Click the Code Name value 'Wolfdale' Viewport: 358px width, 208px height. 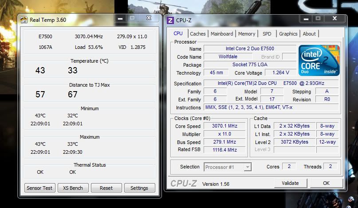coord(228,56)
